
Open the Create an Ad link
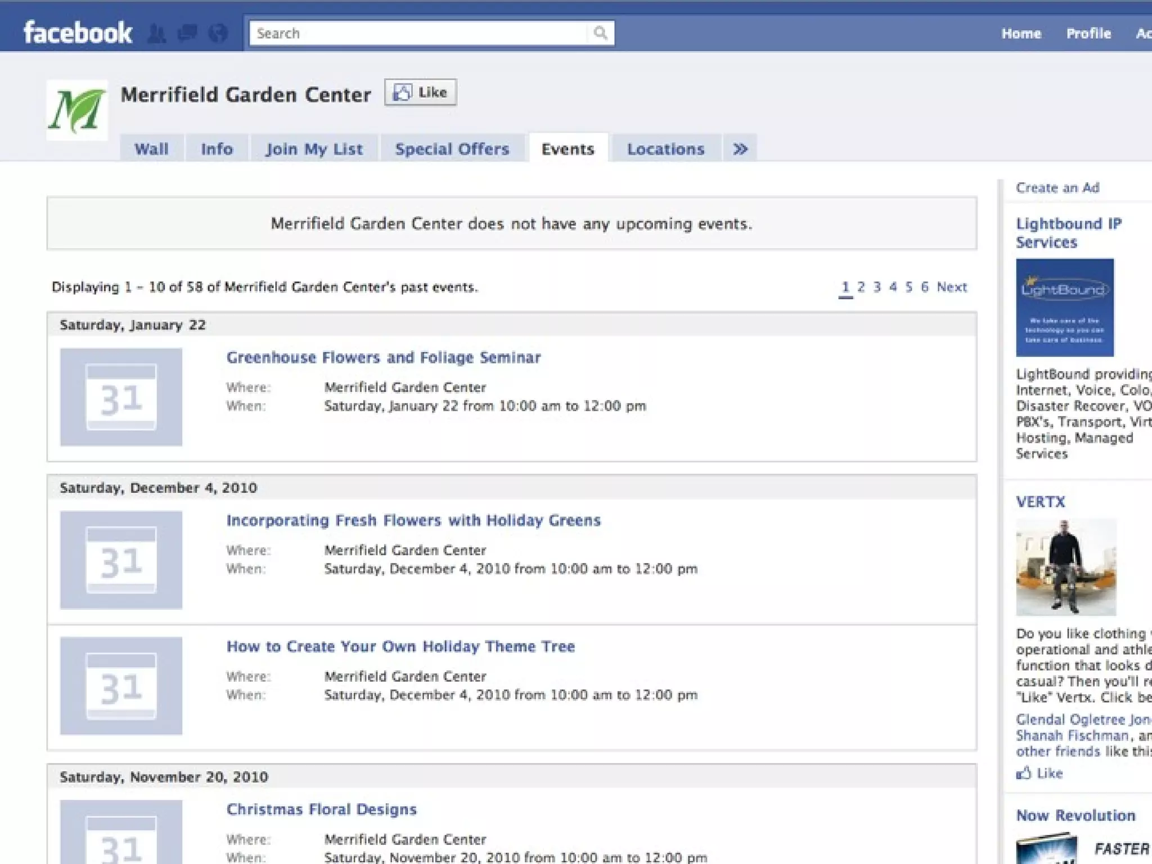click(x=1057, y=188)
